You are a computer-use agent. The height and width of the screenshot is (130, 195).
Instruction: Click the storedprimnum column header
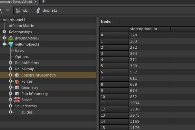150,29
